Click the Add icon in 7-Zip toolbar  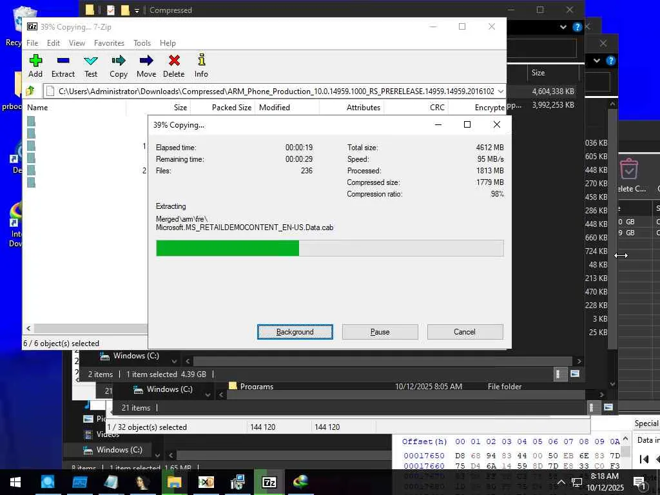pos(35,61)
